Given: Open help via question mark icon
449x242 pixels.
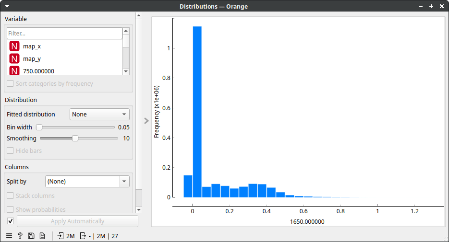Looking at the screenshot, I should point(20,236).
